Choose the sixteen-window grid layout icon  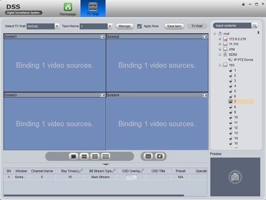click(x=106, y=156)
